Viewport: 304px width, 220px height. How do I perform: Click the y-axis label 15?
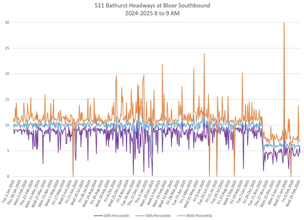coord(7,99)
